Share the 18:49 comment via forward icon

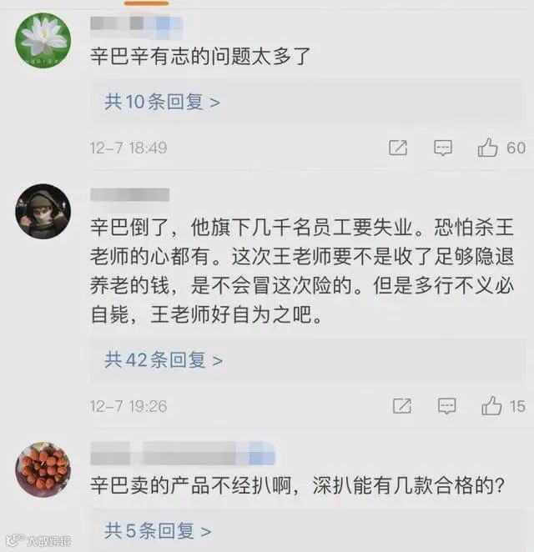(398, 148)
